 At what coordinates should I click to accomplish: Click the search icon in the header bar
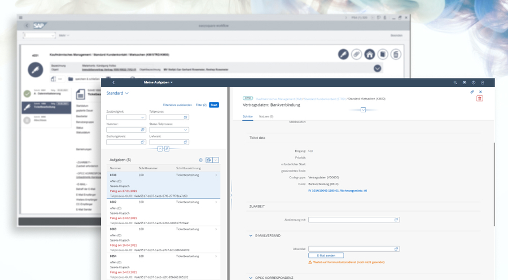coord(456,82)
